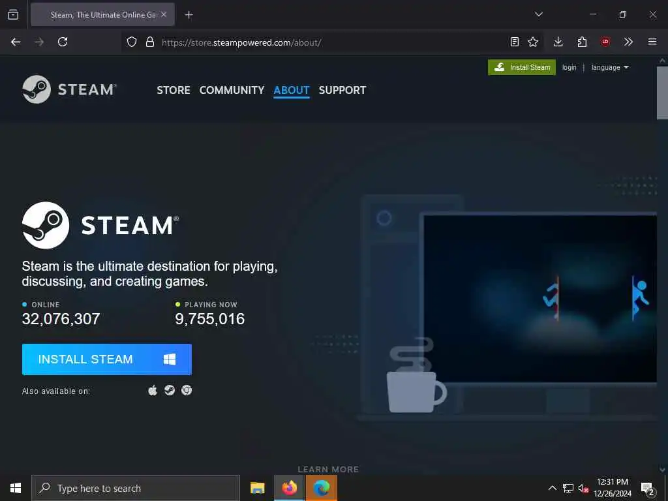This screenshot has height=501, width=668.
Task: Open a new browser tab
Action: (189, 15)
